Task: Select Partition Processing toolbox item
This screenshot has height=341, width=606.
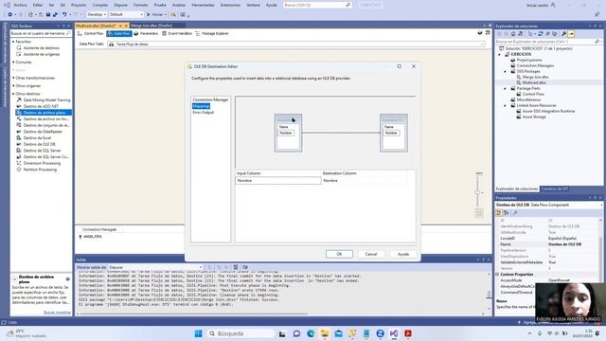Action: point(40,170)
